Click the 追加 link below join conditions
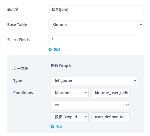Image resolution: width=150 pixels, height=136 pixels. 59,127
